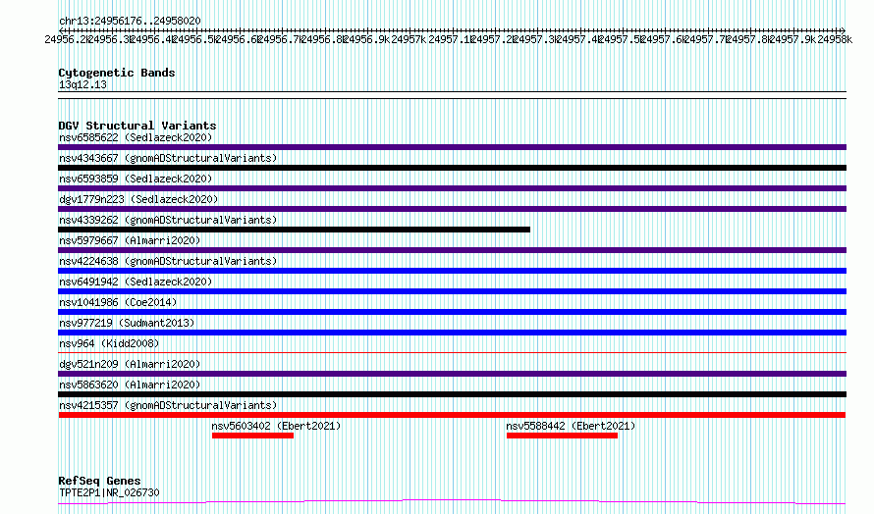Open nsv4343667 (gnomADStructuralVariants) label
874x514 pixels.
coord(168,158)
